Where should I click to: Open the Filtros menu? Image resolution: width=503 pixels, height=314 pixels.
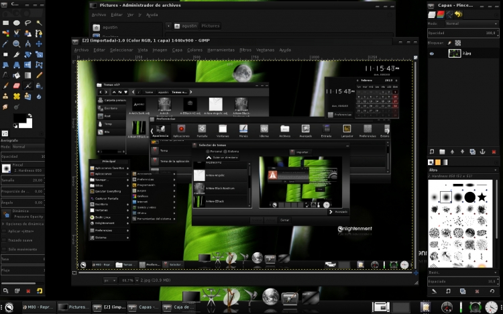245,50
